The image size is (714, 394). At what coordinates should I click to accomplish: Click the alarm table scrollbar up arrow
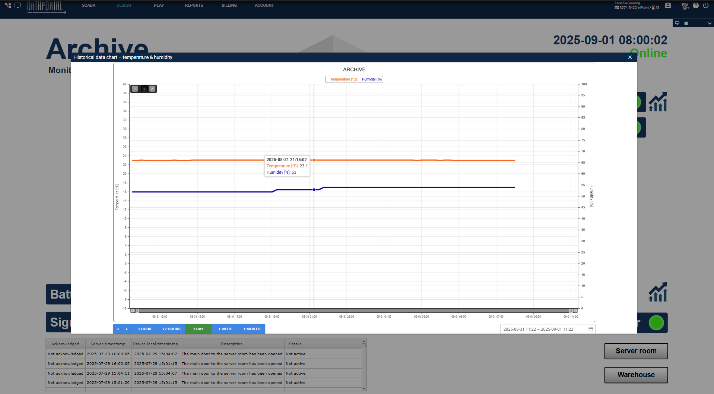(364, 341)
